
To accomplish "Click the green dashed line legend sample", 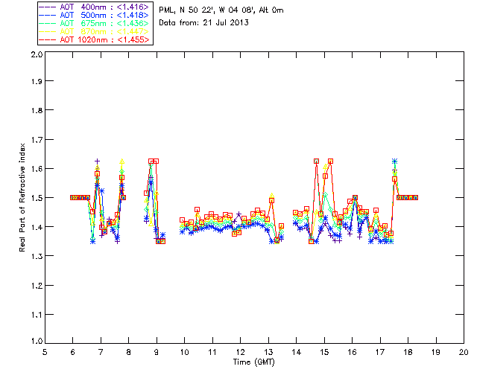I will (x=48, y=23).
